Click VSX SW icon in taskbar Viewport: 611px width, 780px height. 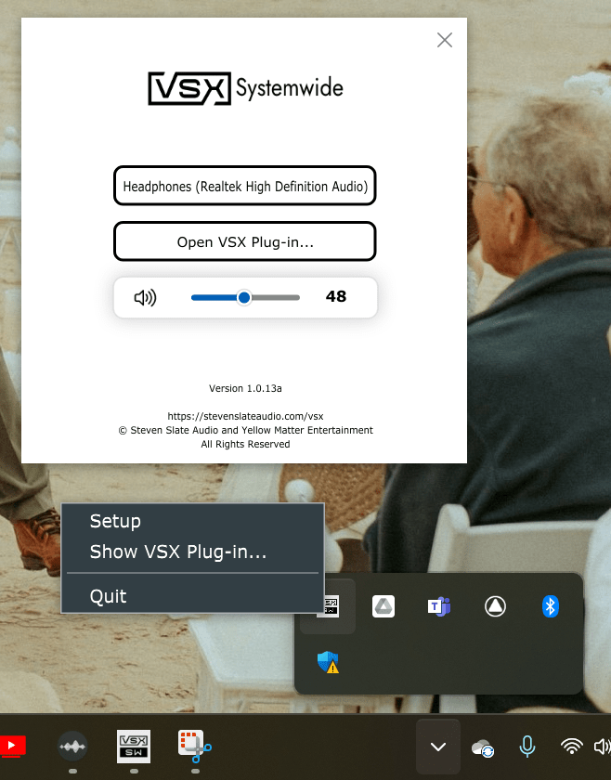tap(134, 747)
